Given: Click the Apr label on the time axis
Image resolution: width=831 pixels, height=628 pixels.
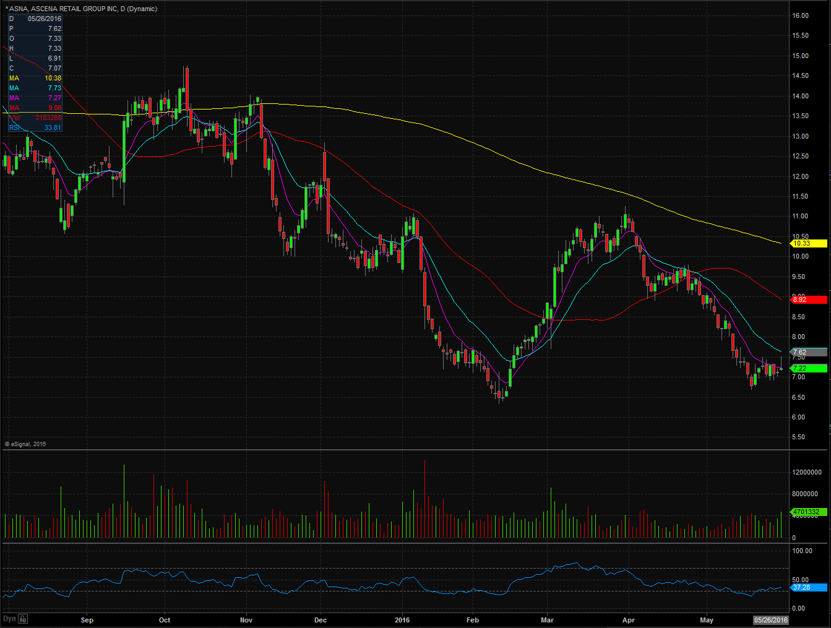Looking at the screenshot, I should pyautogui.click(x=629, y=620).
